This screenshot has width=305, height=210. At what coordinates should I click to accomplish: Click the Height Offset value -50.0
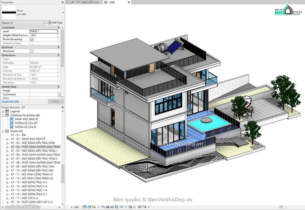44,35
